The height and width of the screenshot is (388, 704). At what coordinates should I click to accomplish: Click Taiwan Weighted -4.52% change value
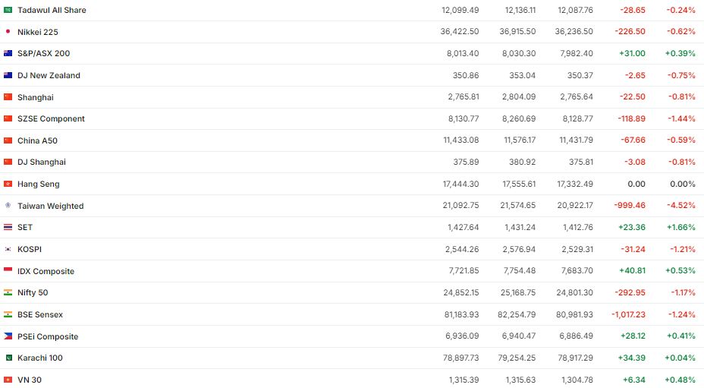[x=680, y=206]
